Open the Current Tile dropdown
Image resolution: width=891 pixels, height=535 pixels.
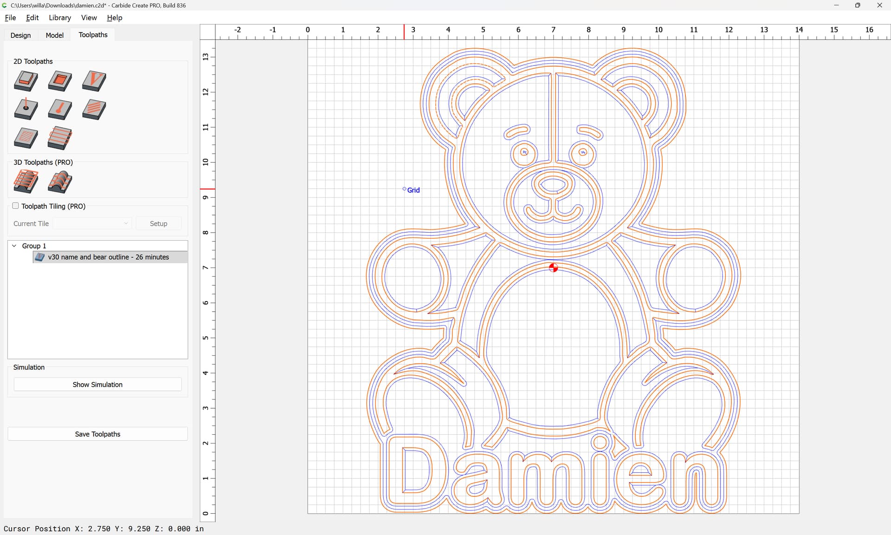(x=92, y=223)
